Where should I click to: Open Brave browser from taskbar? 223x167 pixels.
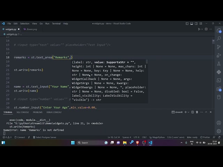(138, 143)
